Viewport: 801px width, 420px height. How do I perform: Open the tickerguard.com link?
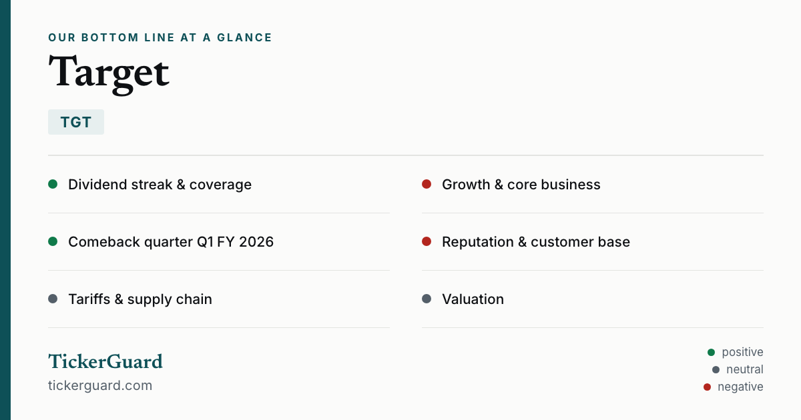[x=100, y=385]
